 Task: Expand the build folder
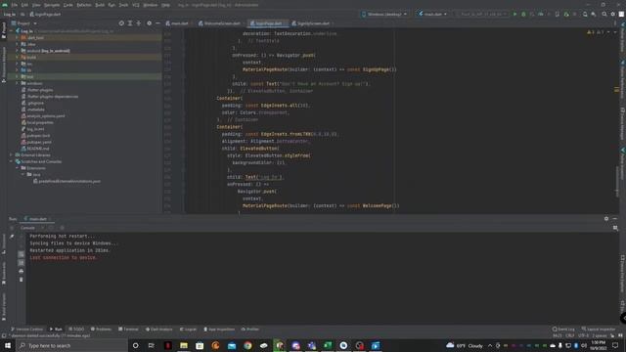click(x=18, y=57)
